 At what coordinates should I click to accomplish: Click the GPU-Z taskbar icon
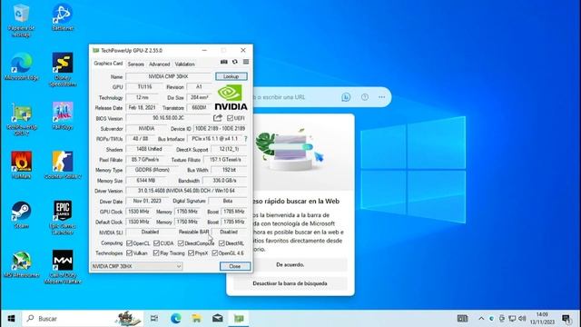[239, 319]
